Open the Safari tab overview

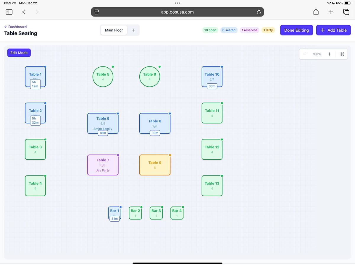coord(346,12)
